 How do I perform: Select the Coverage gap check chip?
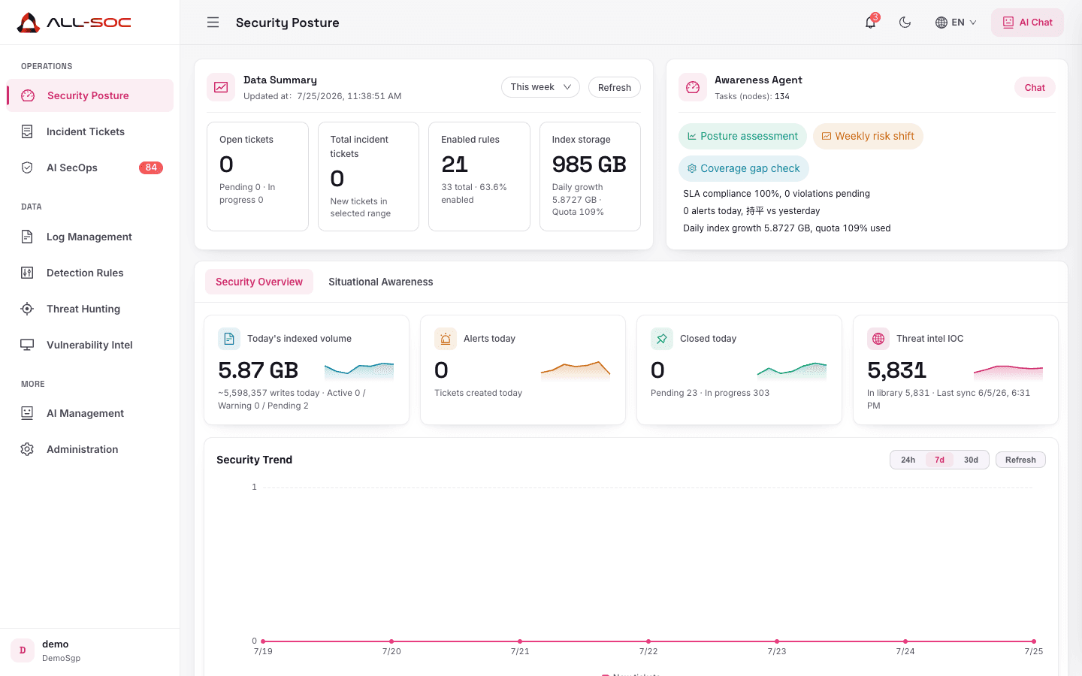tap(743, 168)
